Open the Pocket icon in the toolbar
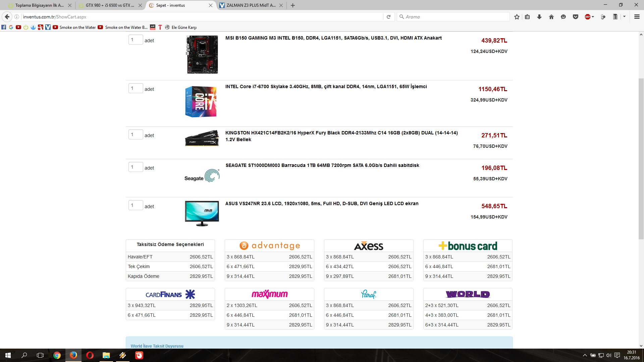Viewport: 644px width, 362px height. click(x=576, y=17)
